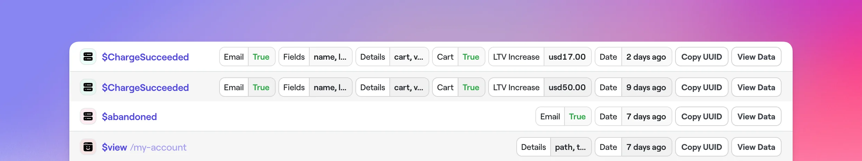View Data for the usd50.00 charge event
Viewport: 862px width, 161px height.
[756, 87]
